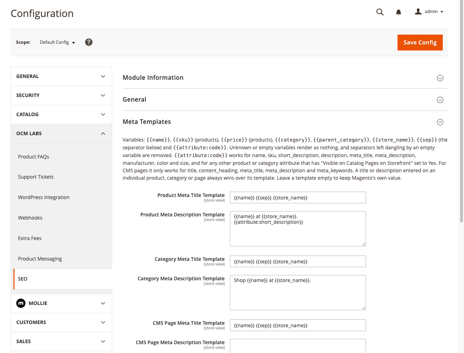Expand the CATALOG config tab
The image size is (464, 353).
click(61, 114)
